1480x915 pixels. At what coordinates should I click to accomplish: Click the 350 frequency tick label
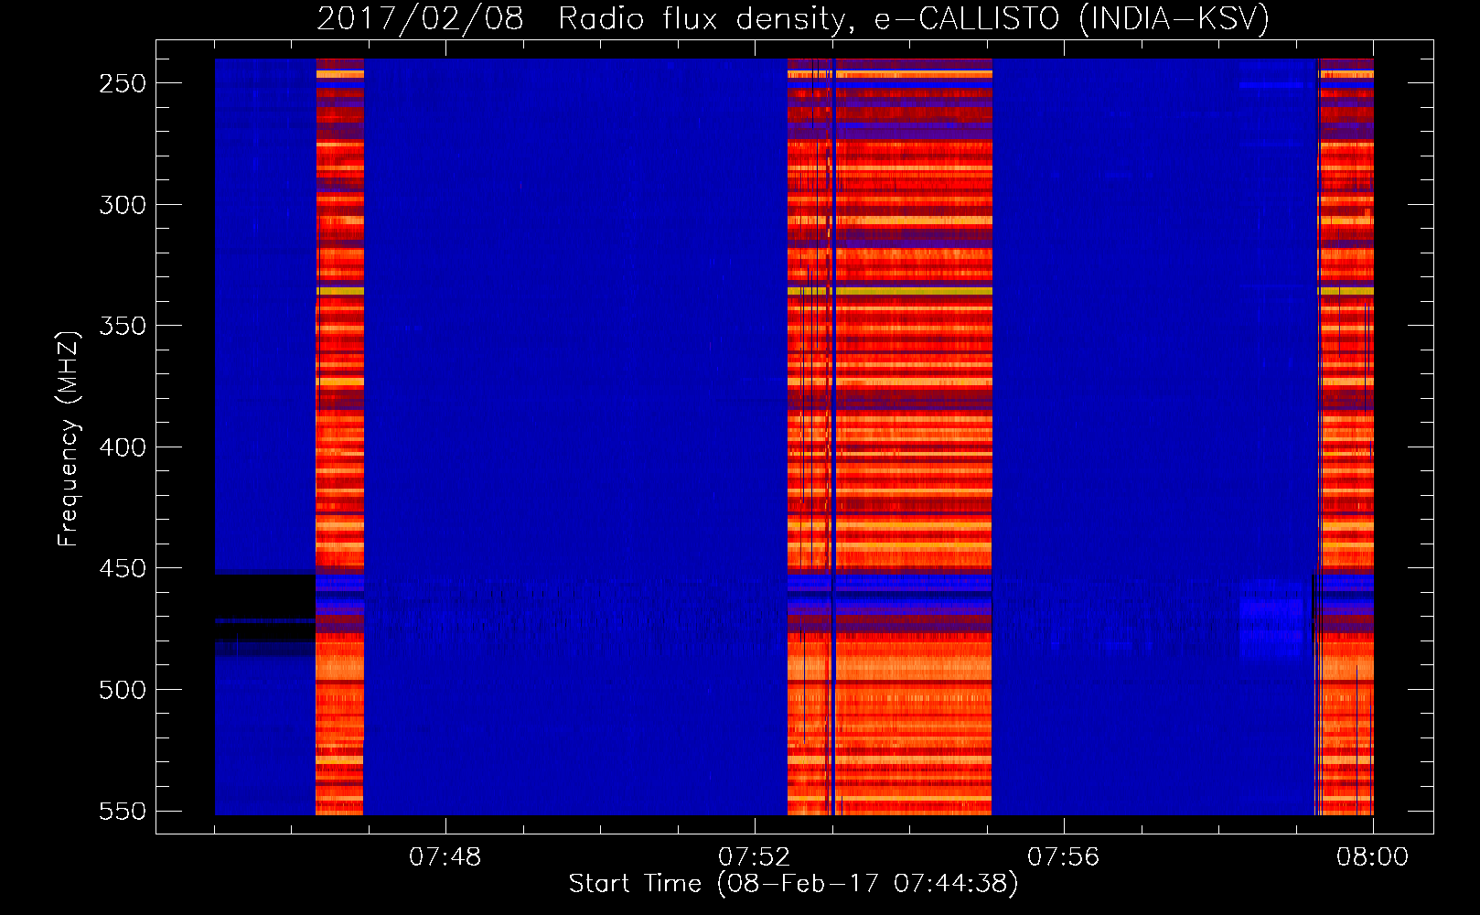(123, 326)
